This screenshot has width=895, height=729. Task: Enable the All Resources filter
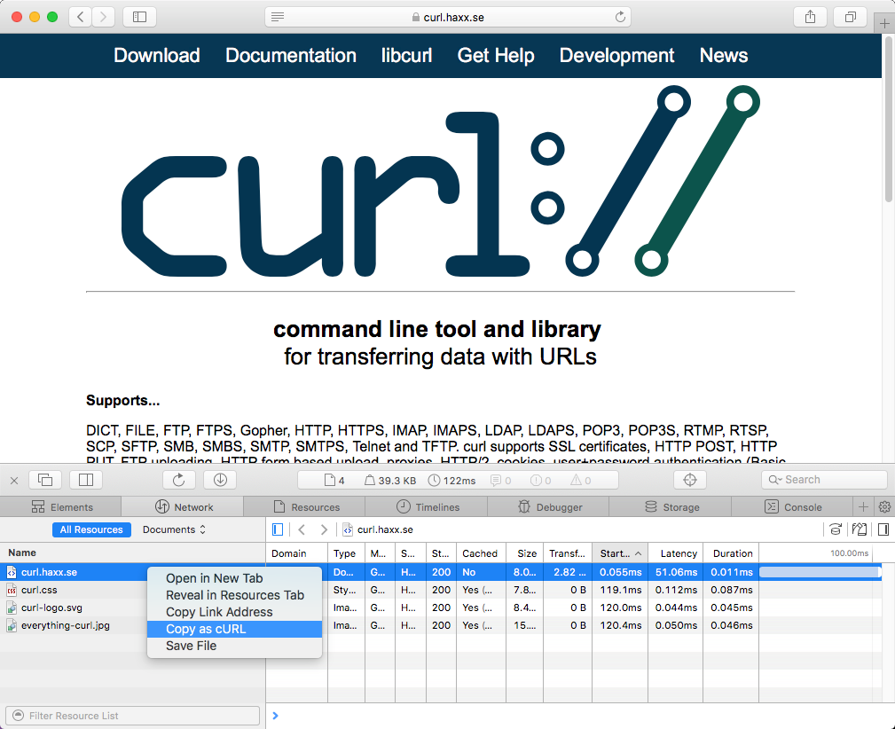[91, 529]
